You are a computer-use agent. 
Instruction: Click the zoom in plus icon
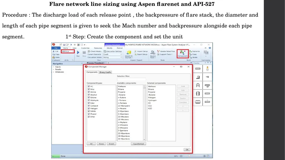pos(205,156)
